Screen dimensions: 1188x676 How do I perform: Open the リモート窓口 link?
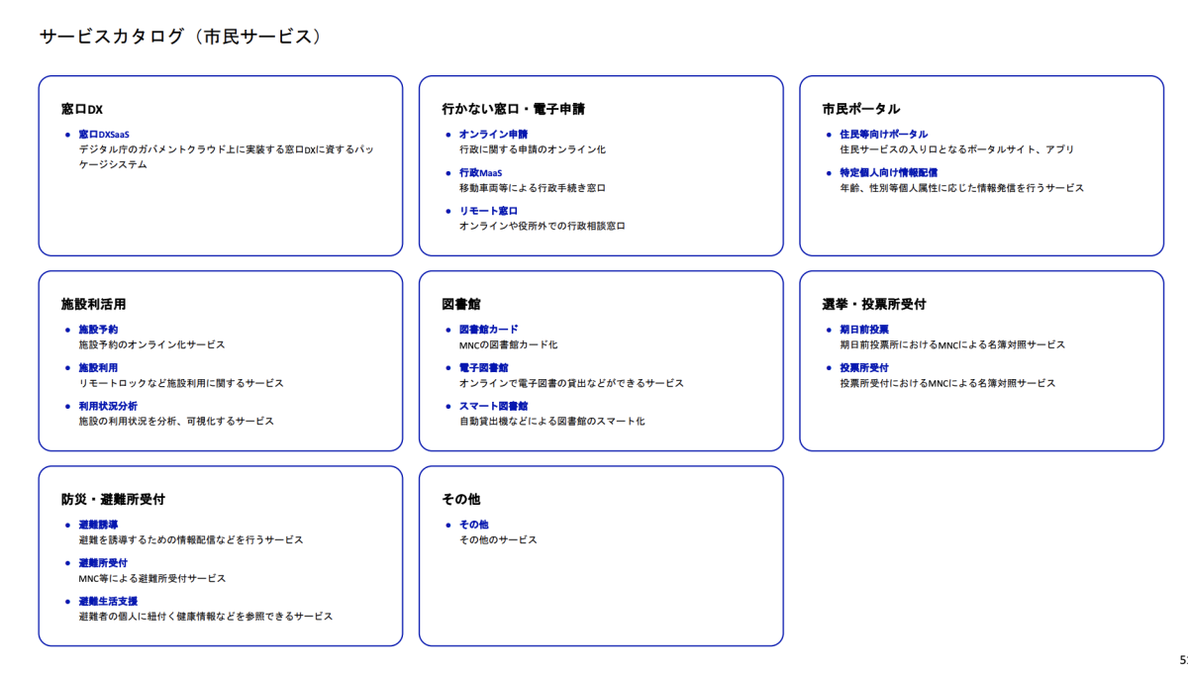pyautogui.click(x=488, y=211)
